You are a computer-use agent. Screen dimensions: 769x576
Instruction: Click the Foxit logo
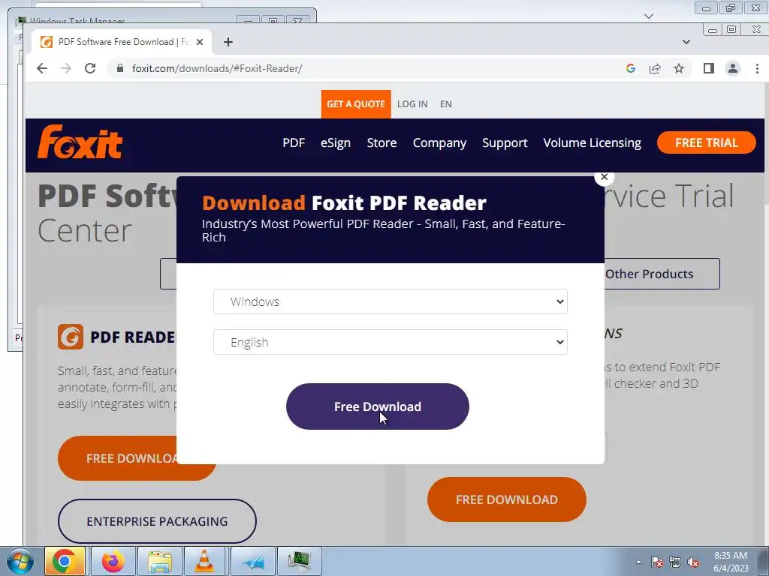pyautogui.click(x=80, y=142)
